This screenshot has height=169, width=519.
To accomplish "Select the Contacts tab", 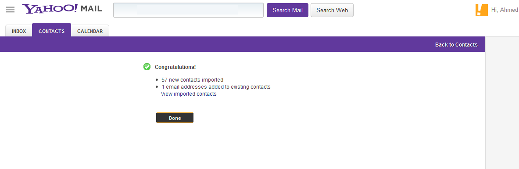I will point(52,30).
